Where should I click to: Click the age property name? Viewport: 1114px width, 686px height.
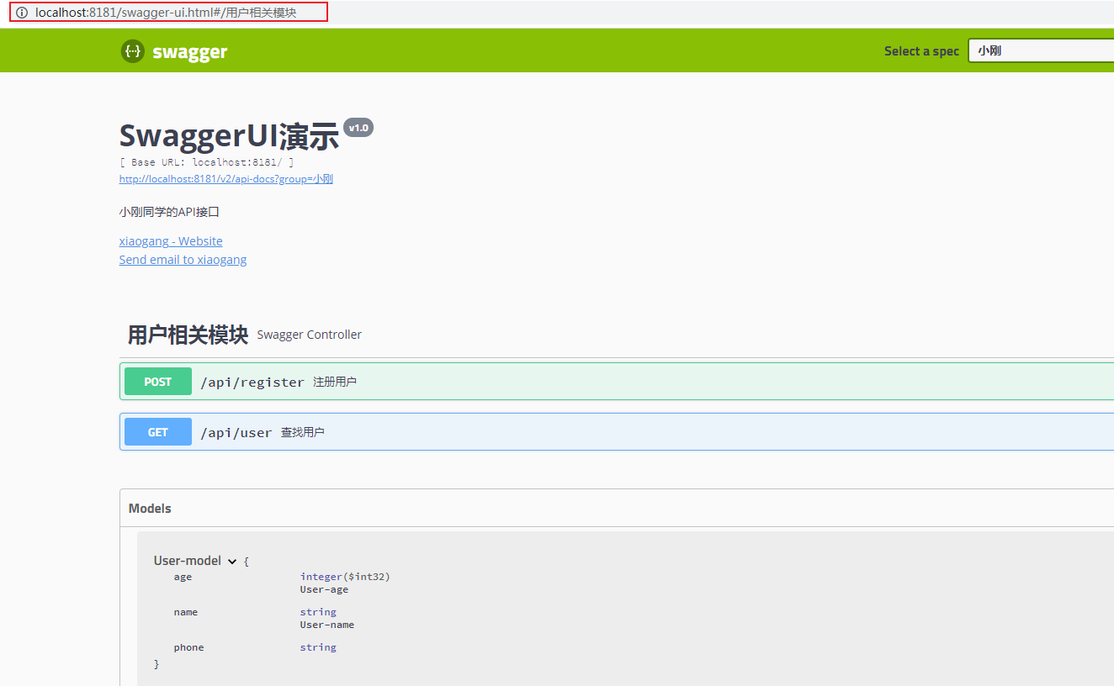(x=183, y=577)
